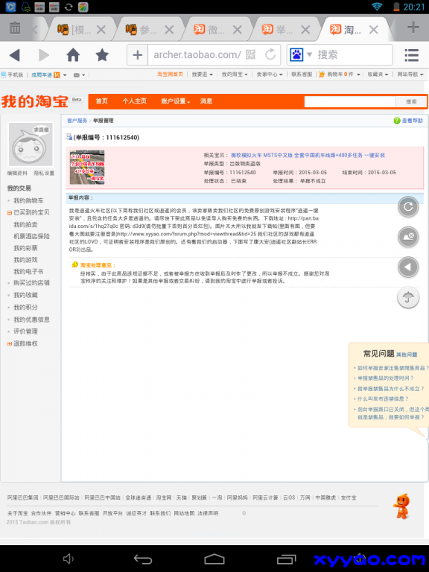The height and width of the screenshot is (572, 429).
Task: Open 隐私设置 under the avatar
Action: 44,174
